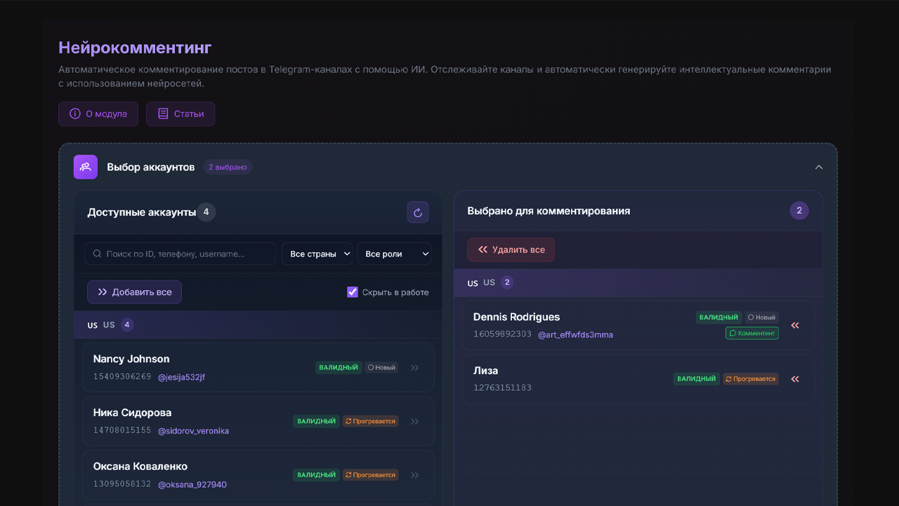899x506 pixels.
Task: Click the 'Доступные аккаунты' count badge
Action: coord(206,212)
